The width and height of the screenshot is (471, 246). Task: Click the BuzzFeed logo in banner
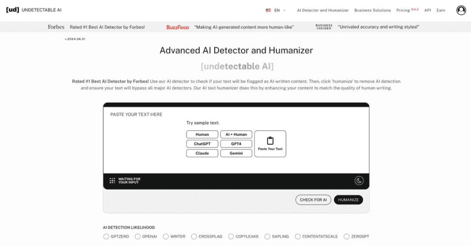[x=178, y=27]
